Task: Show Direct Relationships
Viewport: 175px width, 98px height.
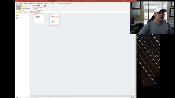Action: (39, 7)
